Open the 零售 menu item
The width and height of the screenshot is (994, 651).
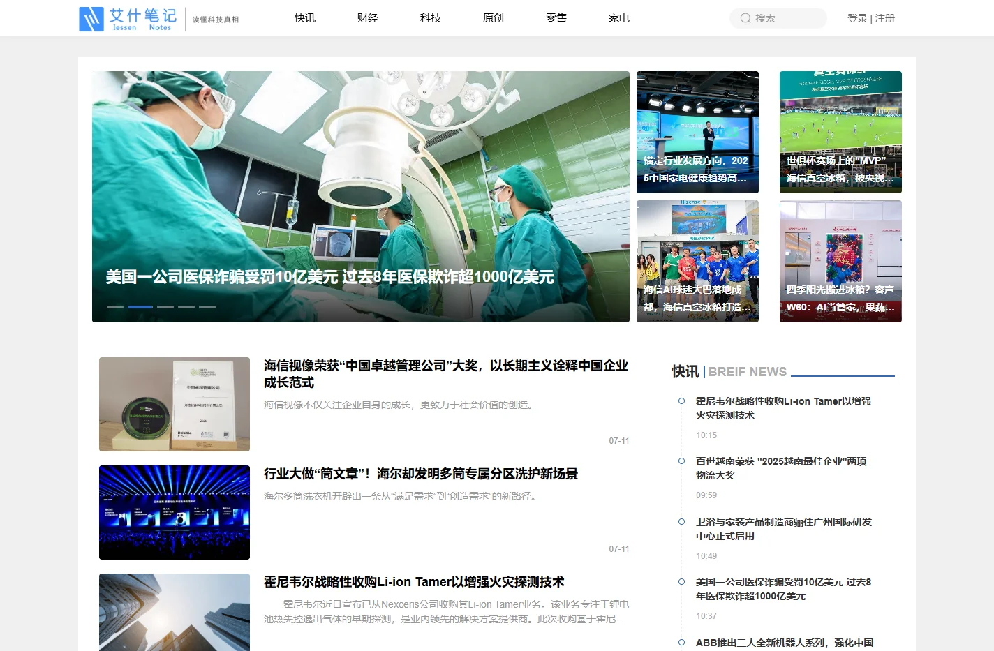[x=556, y=18]
